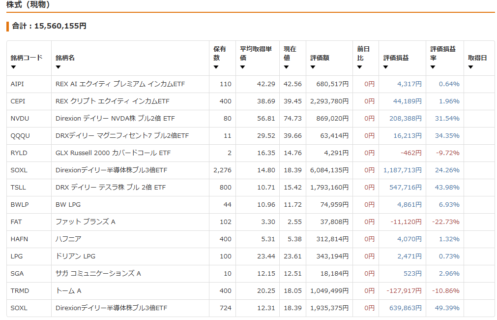Click トーム A stock name
Image resolution: width=497 pixels, height=320 pixels.
tap(68, 290)
